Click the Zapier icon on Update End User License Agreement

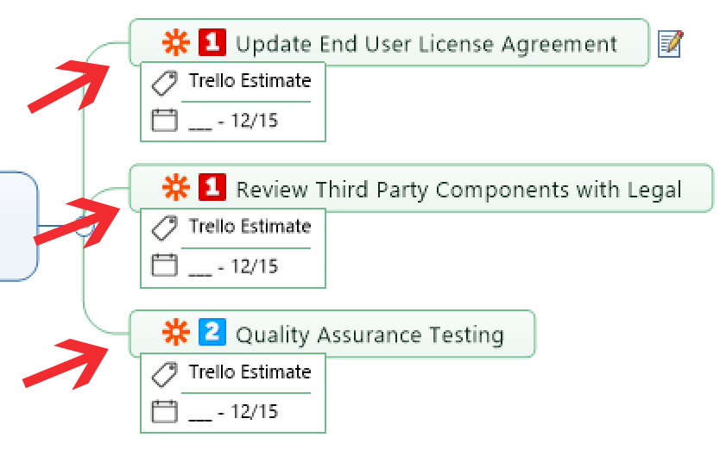point(176,42)
